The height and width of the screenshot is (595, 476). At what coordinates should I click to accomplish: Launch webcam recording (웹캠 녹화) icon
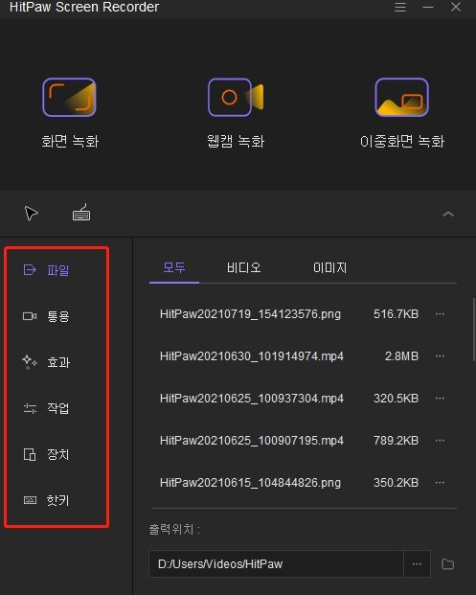pos(236,97)
